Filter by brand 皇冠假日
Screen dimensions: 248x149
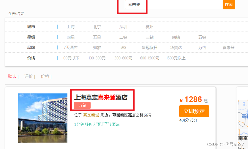149,48
